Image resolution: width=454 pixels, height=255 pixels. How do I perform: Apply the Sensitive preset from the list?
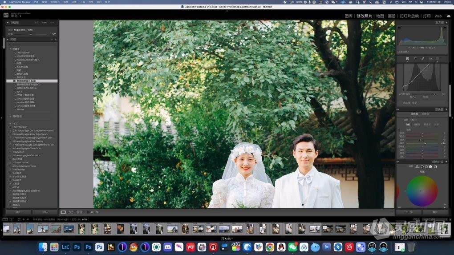20,109
